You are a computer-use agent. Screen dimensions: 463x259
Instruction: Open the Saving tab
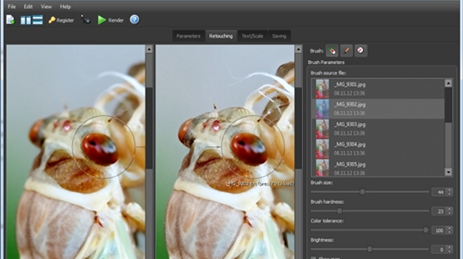(x=279, y=36)
